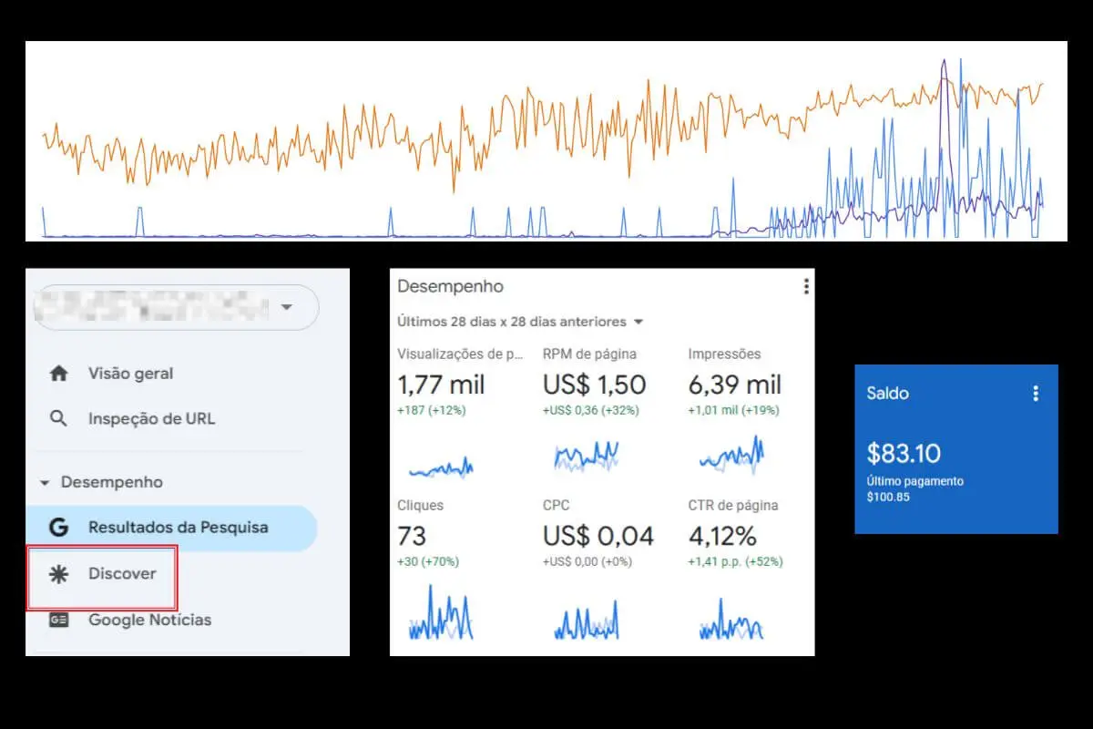Click the CTR de página sparkline chart

tap(732, 620)
